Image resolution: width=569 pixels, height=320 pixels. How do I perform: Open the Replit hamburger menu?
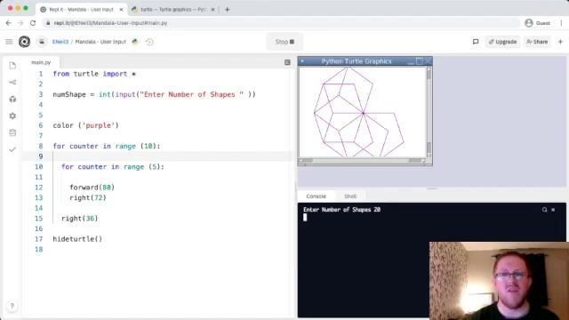pyautogui.click(x=9, y=42)
